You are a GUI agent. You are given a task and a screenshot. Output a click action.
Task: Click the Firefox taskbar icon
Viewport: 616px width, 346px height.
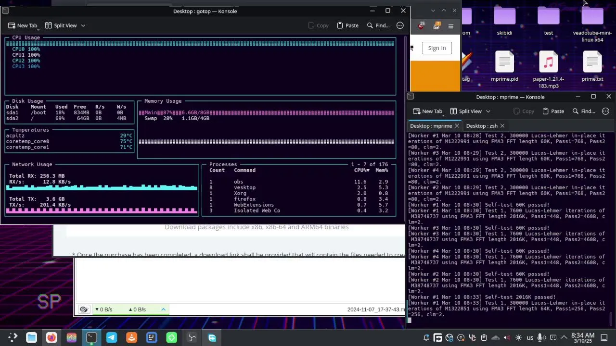[51, 338]
